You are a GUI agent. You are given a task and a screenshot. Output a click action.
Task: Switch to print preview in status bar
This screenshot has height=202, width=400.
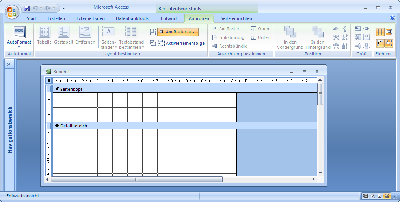click(x=372, y=196)
